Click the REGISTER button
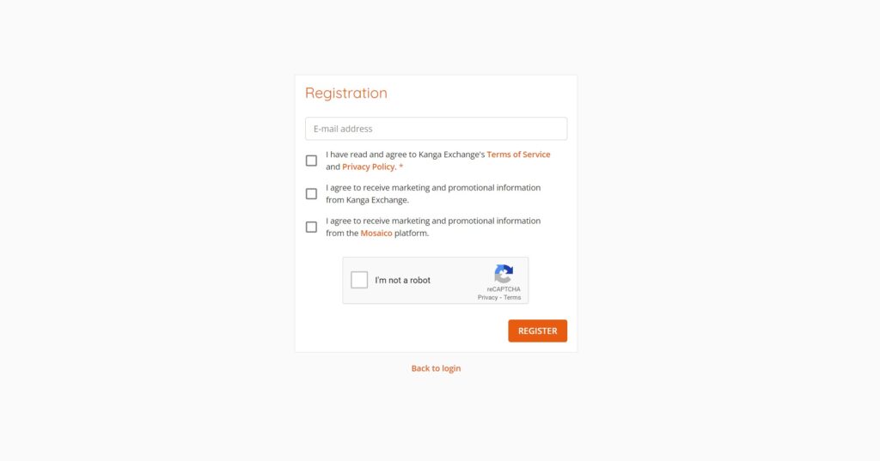Viewport: 880px width, 461px height. coord(538,331)
